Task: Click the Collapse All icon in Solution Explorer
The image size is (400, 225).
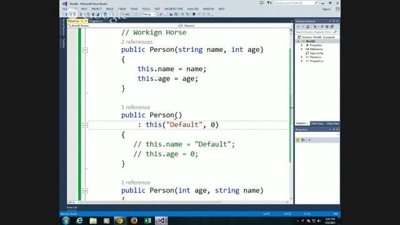Action: (x=332, y=26)
